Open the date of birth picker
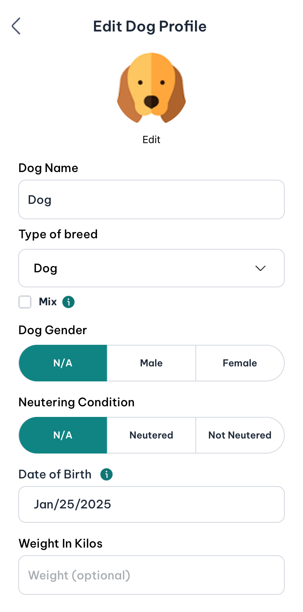This screenshot has height=612, width=303. coord(151,504)
